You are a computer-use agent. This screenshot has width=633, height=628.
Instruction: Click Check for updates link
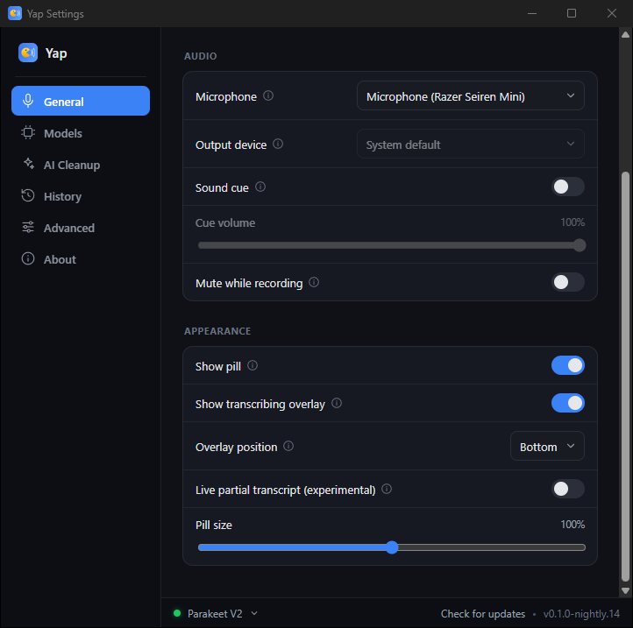[x=483, y=613]
